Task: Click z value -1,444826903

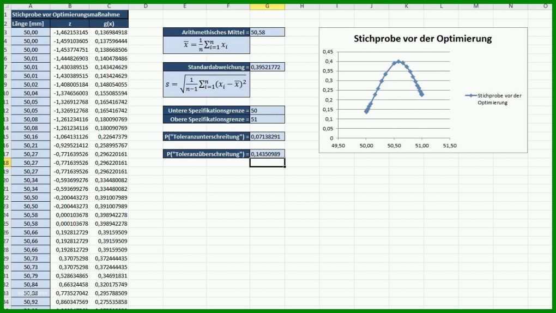Action: click(x=70, y=58)
